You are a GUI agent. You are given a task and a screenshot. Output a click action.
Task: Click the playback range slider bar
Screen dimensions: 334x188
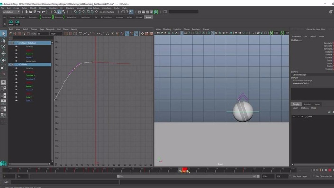click(x=188, y=176)
